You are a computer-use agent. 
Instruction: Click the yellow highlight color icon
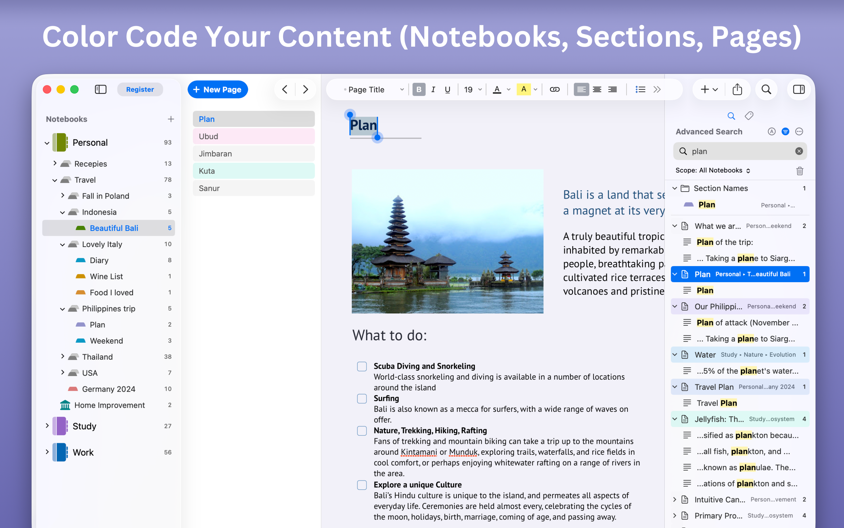pos(523,89)
